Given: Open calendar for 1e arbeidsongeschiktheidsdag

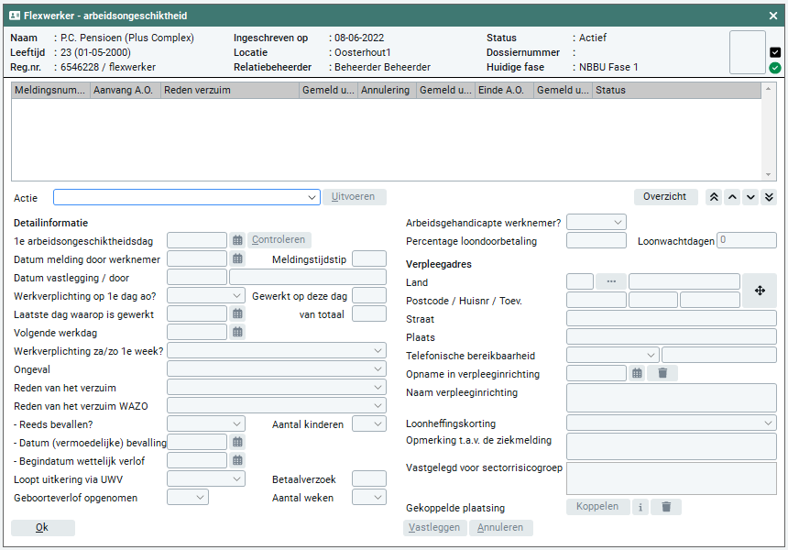Looking at the screenshot, I should [237, 240].
